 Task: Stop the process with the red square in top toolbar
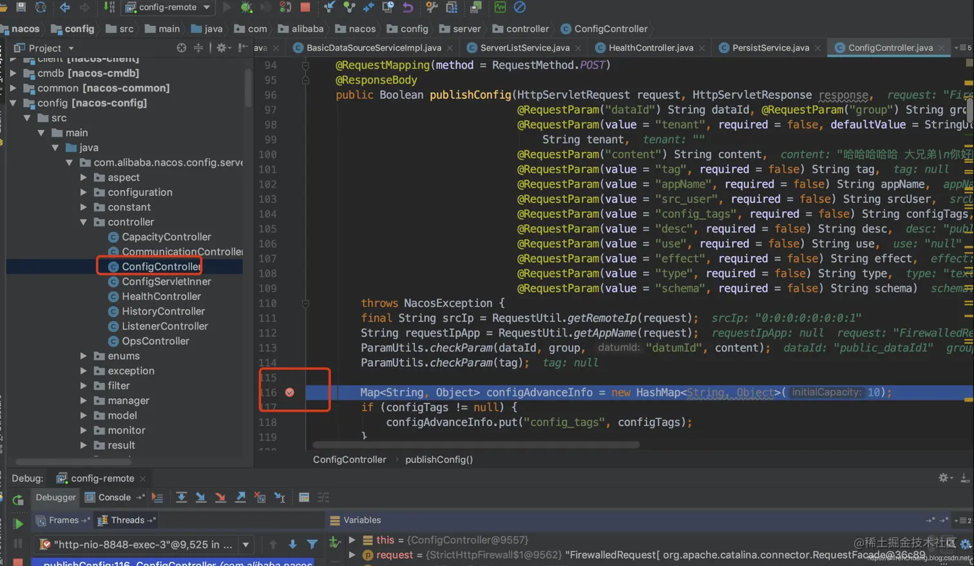click(305, 7)
